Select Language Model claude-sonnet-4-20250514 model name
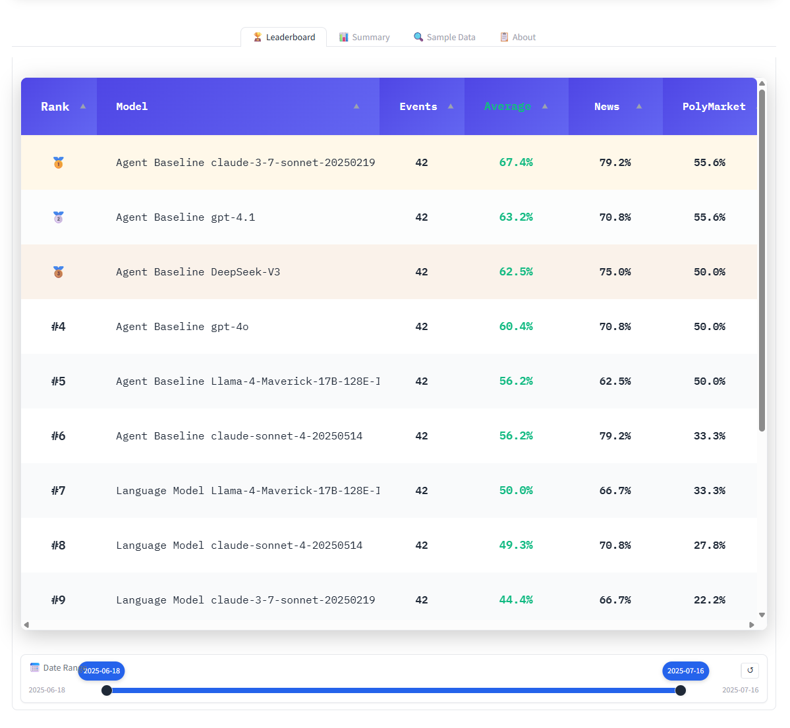The image size is (790, 728). pos(239,545)
